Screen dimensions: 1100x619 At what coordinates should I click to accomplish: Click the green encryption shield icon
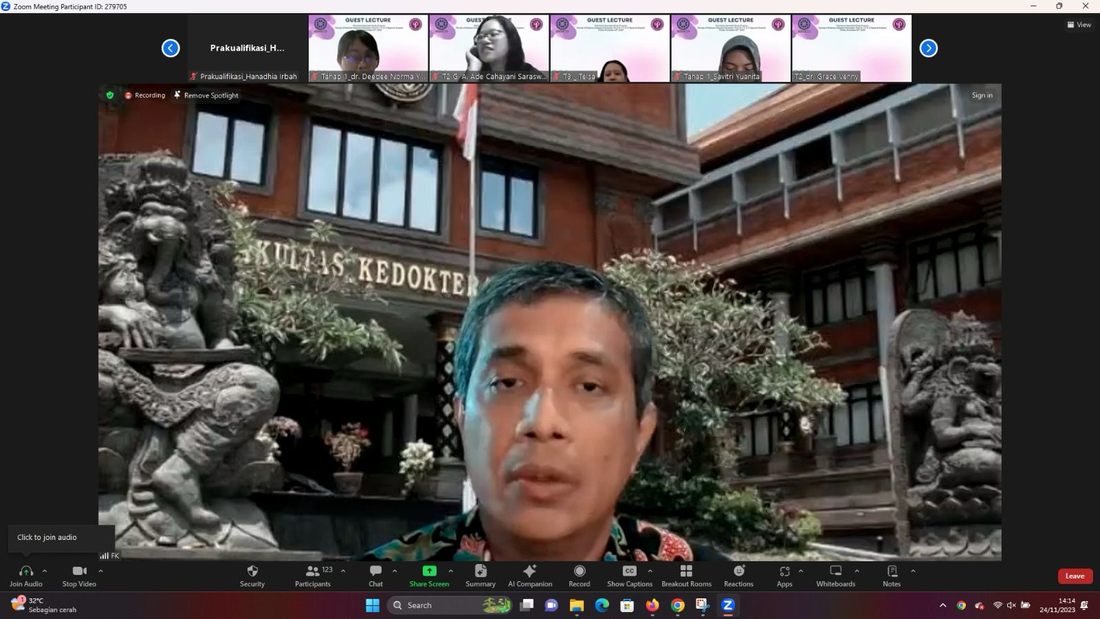coord(110,96)
